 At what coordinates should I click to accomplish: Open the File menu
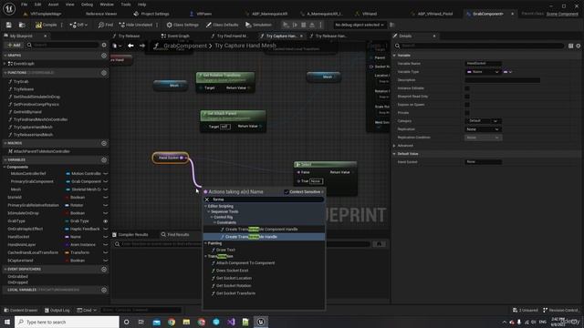(25, 5)
